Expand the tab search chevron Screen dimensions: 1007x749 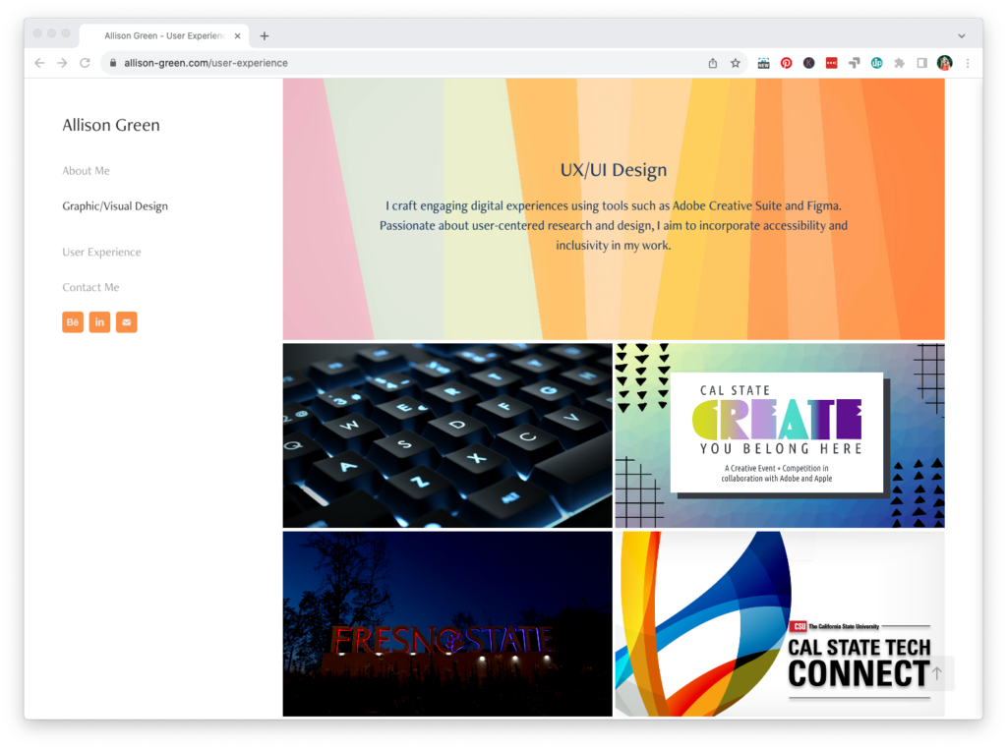[x=962, y=36]
